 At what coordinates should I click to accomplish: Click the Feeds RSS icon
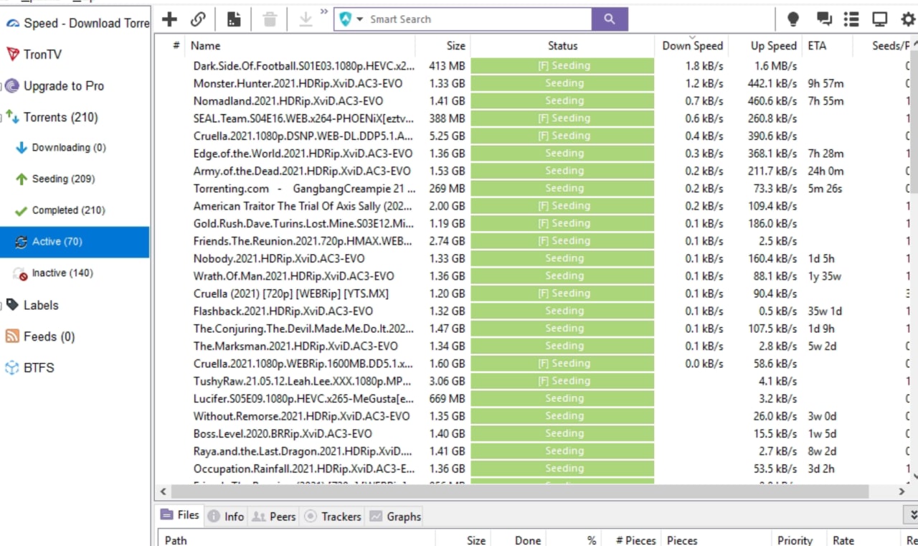12,336
